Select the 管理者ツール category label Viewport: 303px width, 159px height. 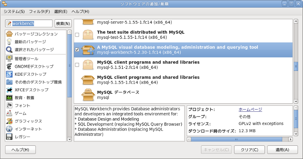[x=26, y=58]
